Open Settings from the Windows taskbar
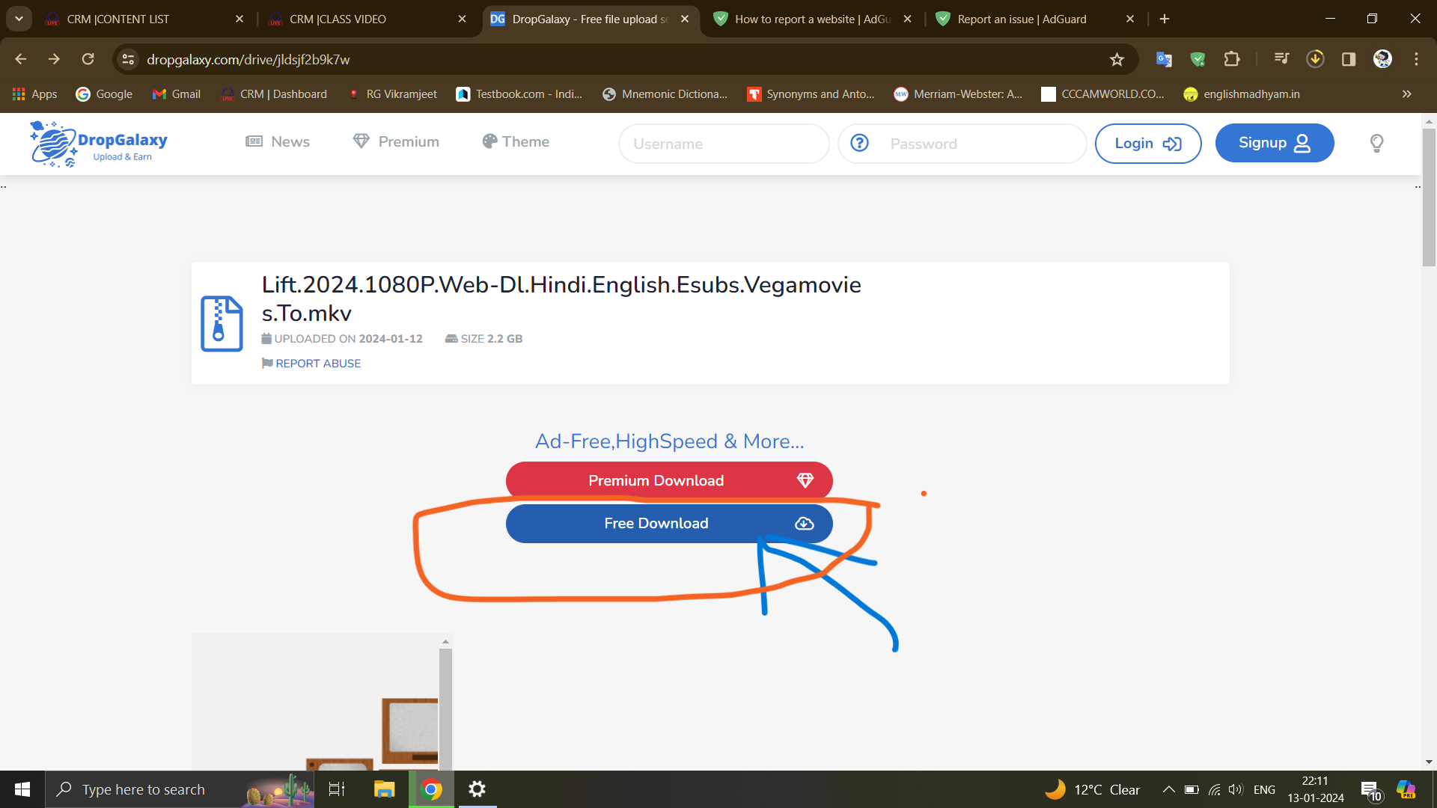The width and height of the screenshot is (1437, 808). pos(477,789)
